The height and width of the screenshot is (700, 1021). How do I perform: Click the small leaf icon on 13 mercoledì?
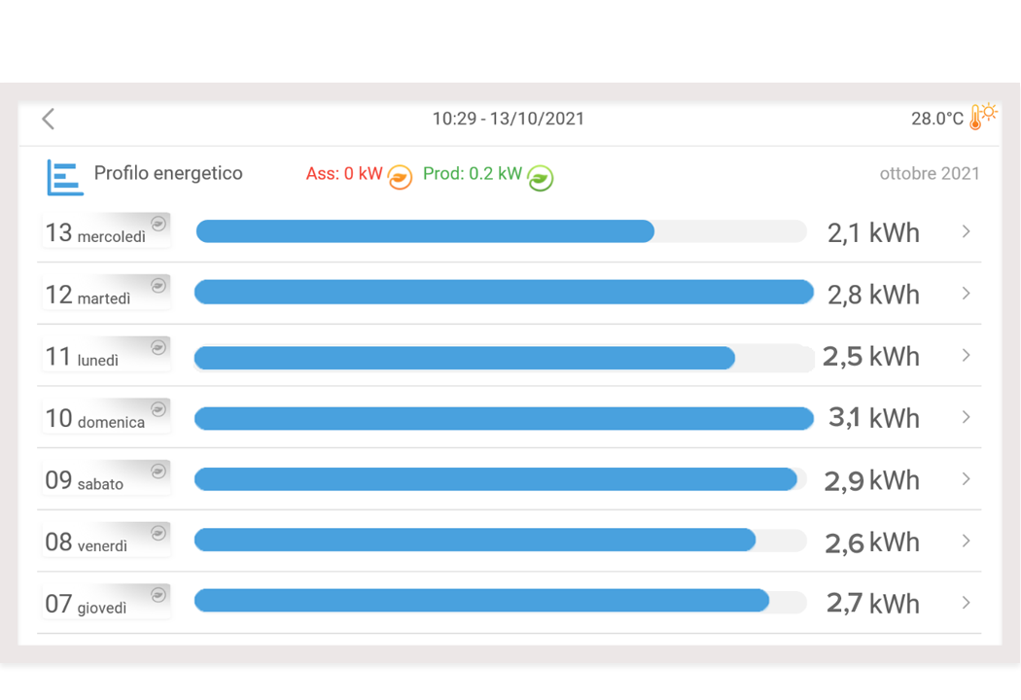158,224
